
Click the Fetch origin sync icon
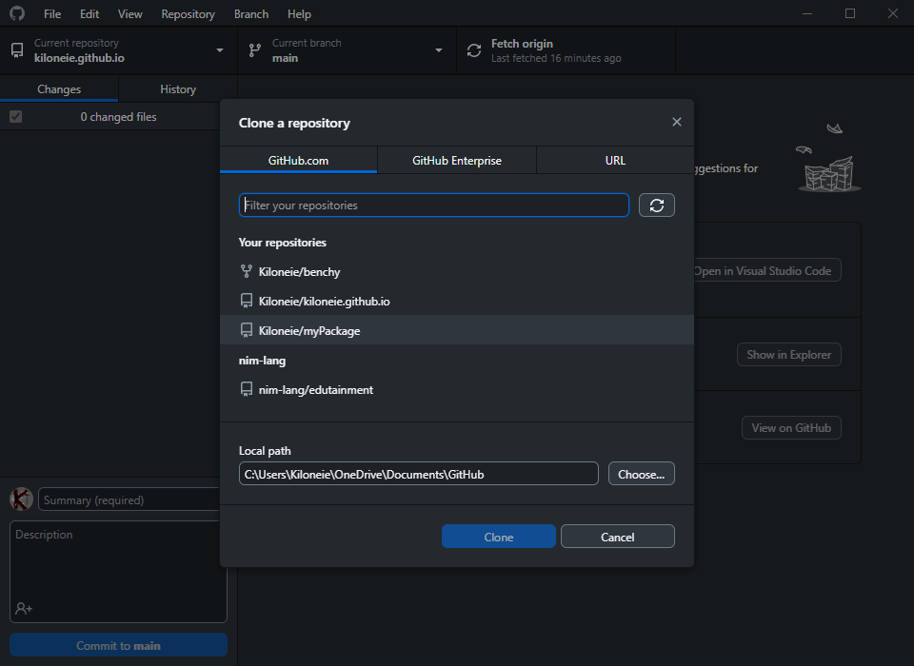(474, 50)
